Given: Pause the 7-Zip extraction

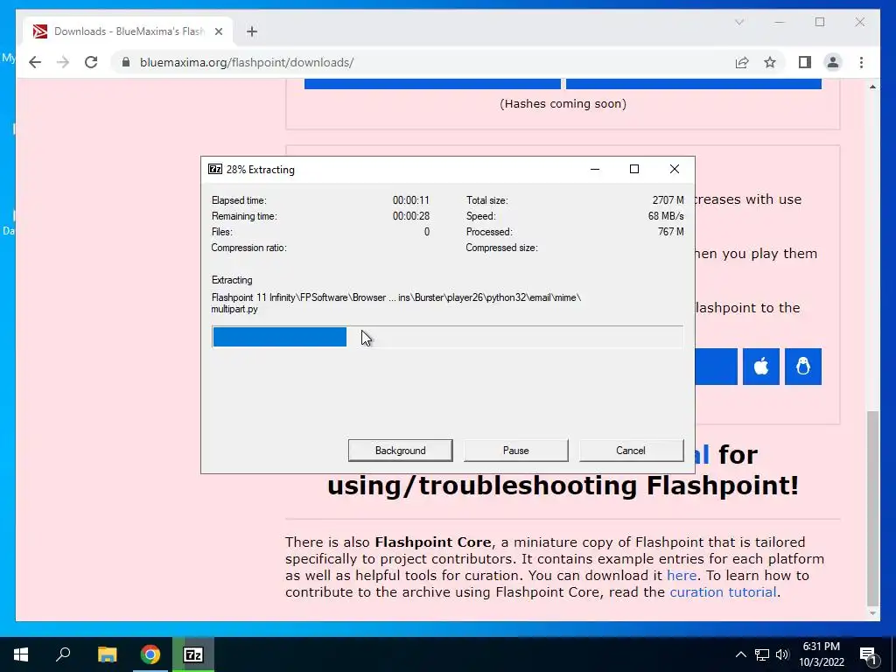Looking at the screenshot, I should (x=516, y=451).
